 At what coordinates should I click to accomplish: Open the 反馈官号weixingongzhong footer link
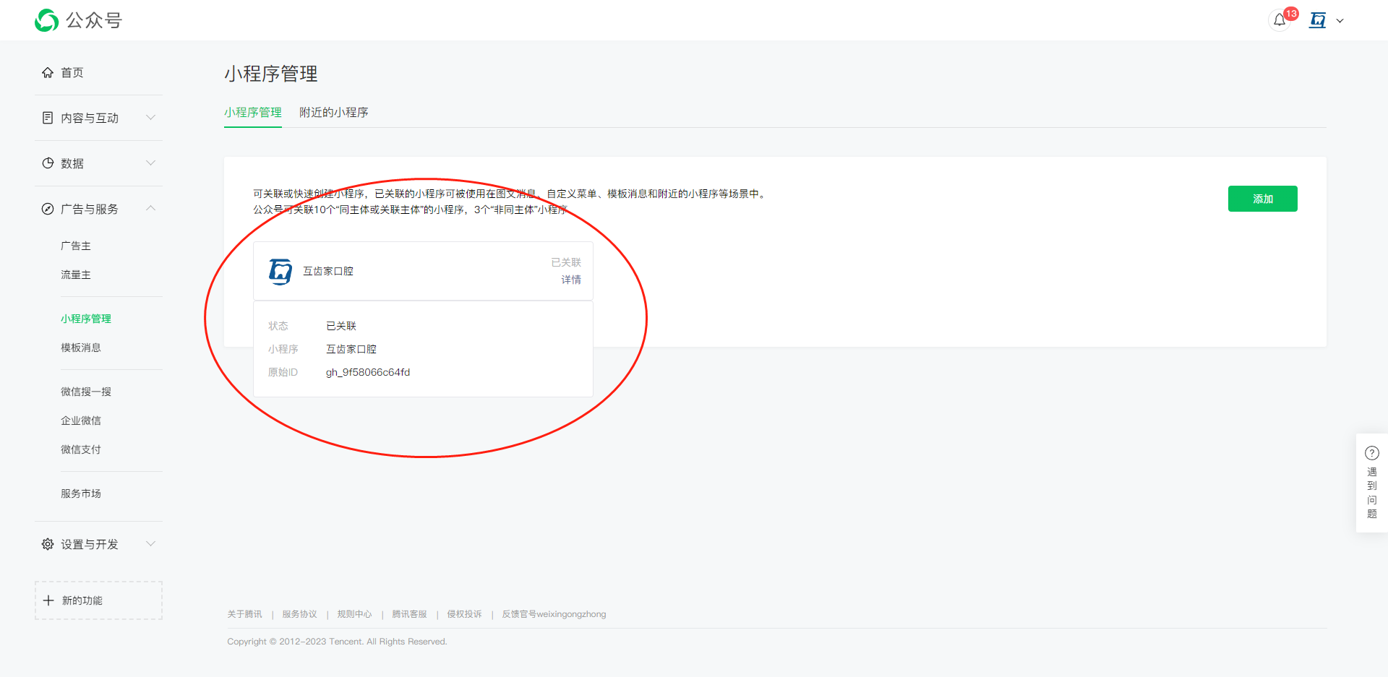554,614
